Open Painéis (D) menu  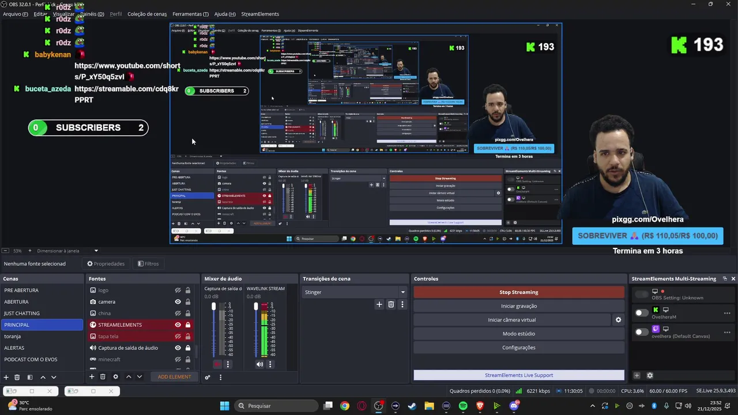92,14
